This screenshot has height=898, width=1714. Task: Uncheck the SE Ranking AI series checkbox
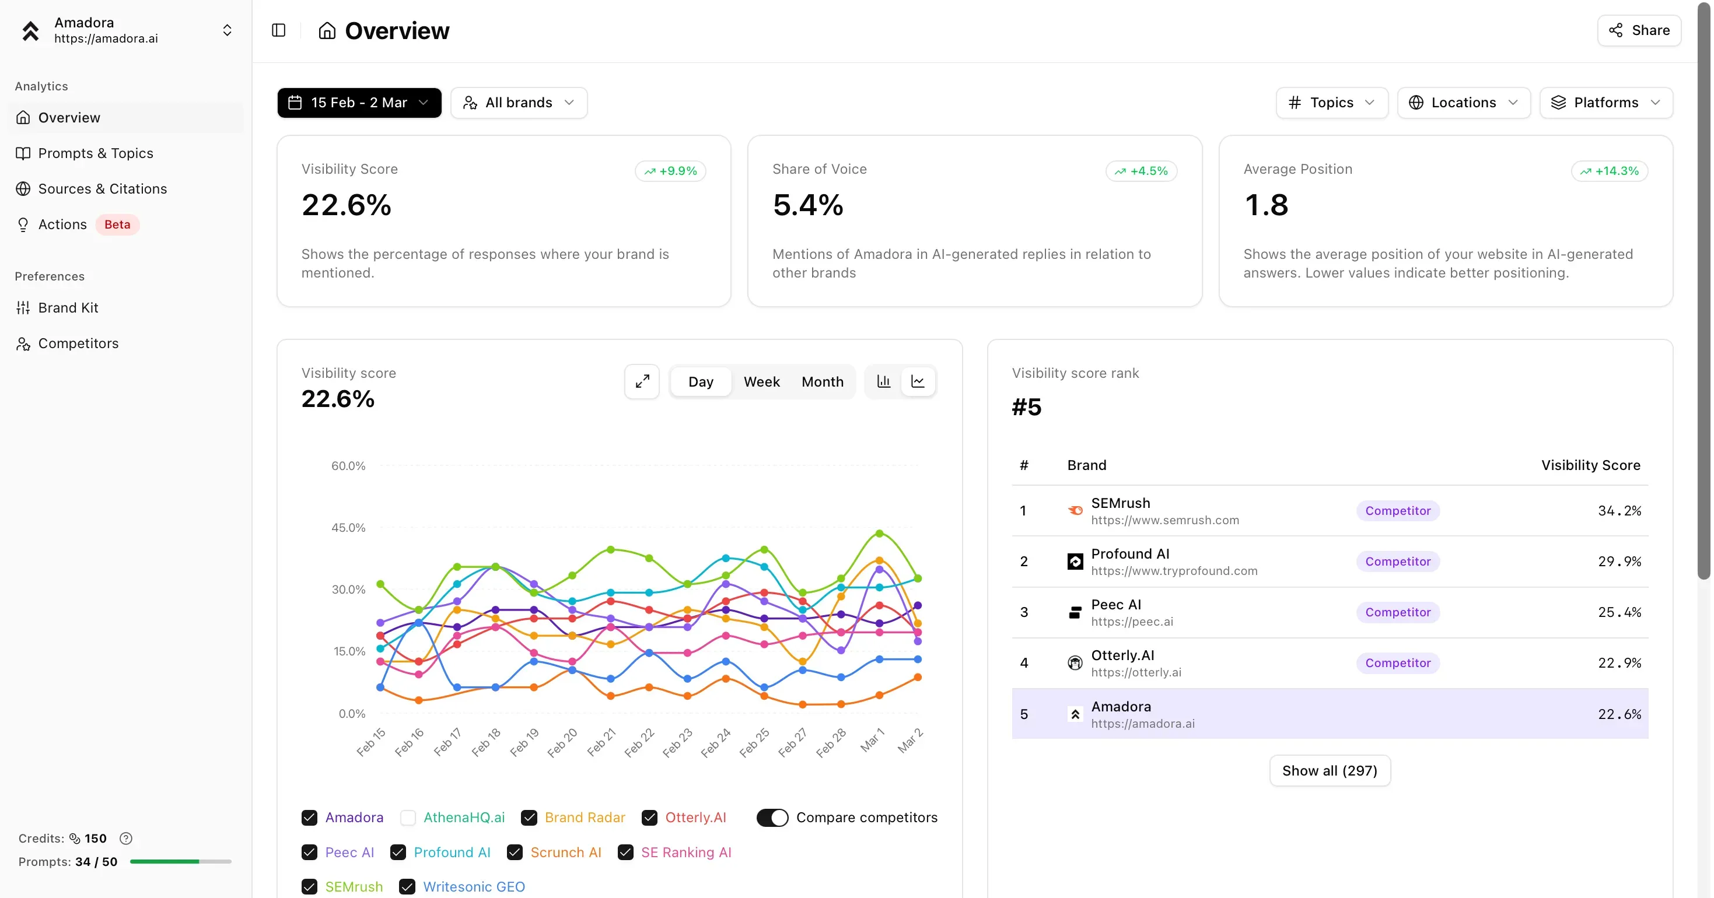(x=625, y=853)
